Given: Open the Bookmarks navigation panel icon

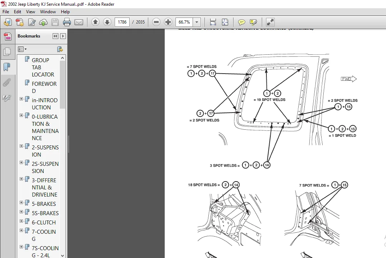Looking at the screenshot, I should click(7, 66).
